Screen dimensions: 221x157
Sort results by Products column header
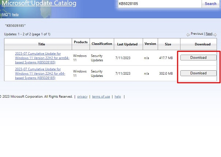coord(81,42)
